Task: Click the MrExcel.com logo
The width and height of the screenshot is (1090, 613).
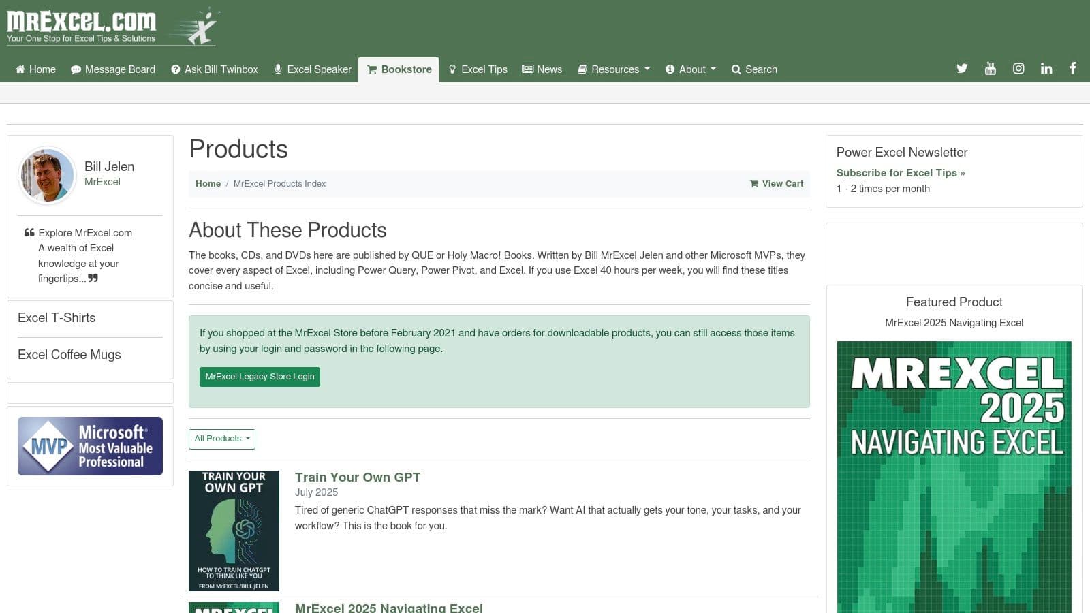Action: pyautogui.click(x=112, y=27)
